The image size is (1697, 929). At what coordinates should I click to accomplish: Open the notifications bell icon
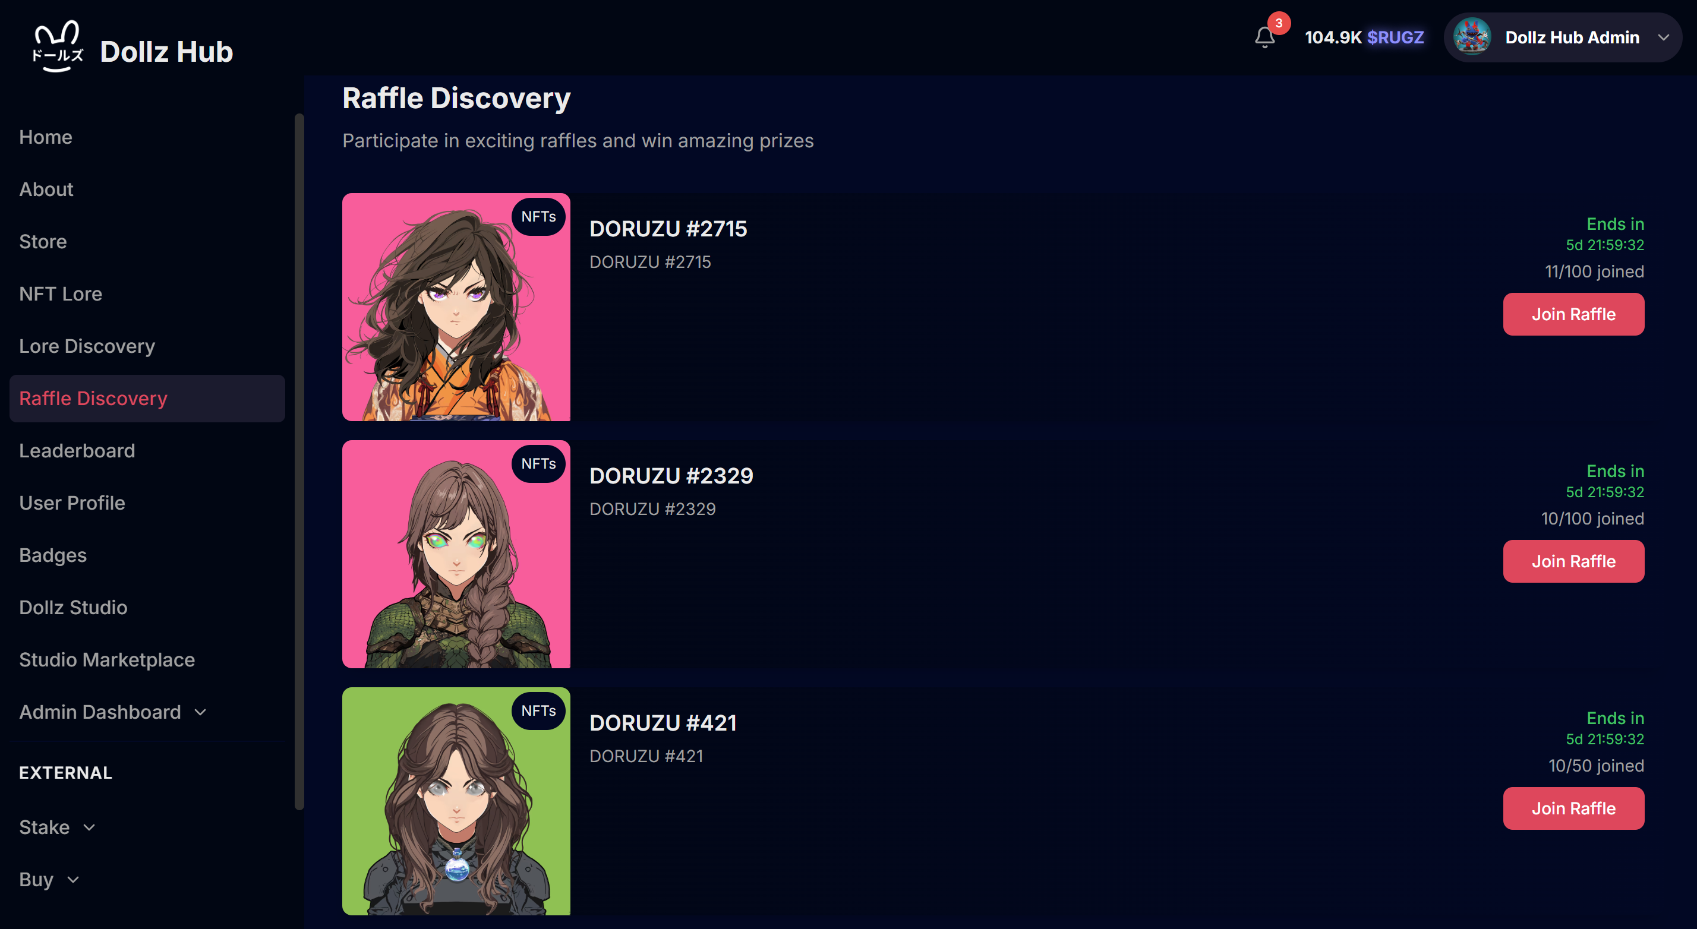point(1264,37)
